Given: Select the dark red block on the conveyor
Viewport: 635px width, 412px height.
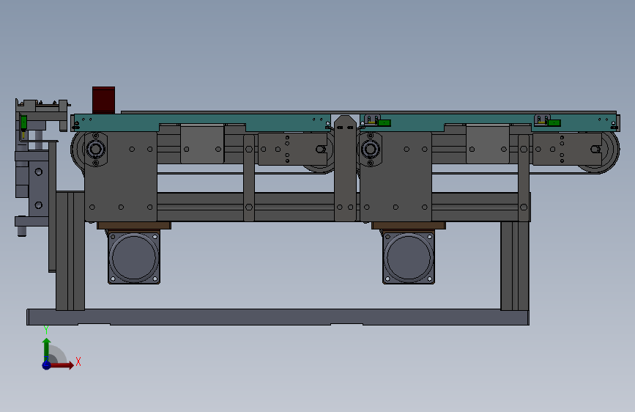Looking at the screenshot, I should pos(104,100).
